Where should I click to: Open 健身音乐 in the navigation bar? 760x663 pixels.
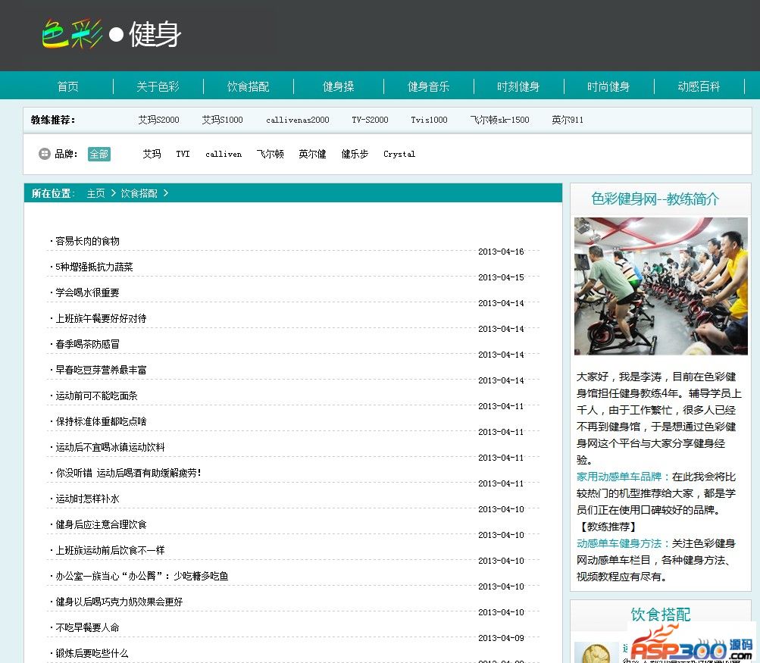tap(428, 86)
